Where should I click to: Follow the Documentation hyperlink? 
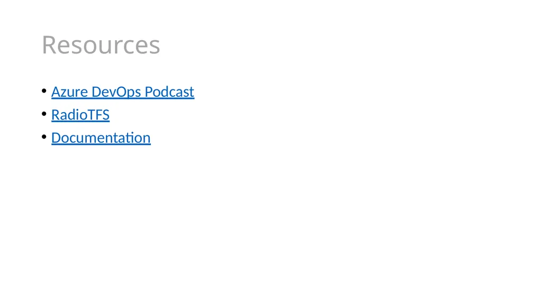pos(101,138)
